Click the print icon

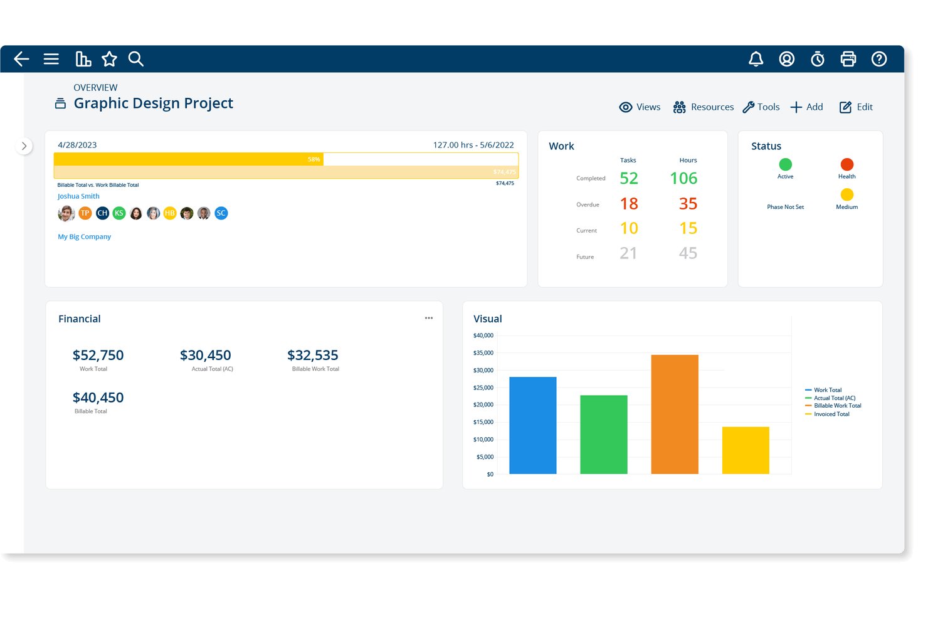(x=848, y=59)
